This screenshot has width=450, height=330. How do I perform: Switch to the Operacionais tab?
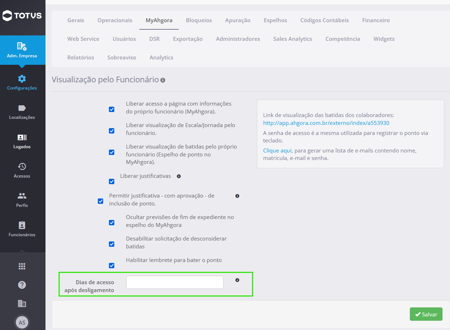pos(115,20)
